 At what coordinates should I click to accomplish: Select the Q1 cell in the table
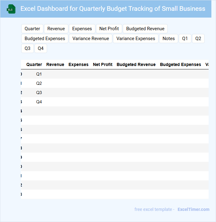pos(39,74)
